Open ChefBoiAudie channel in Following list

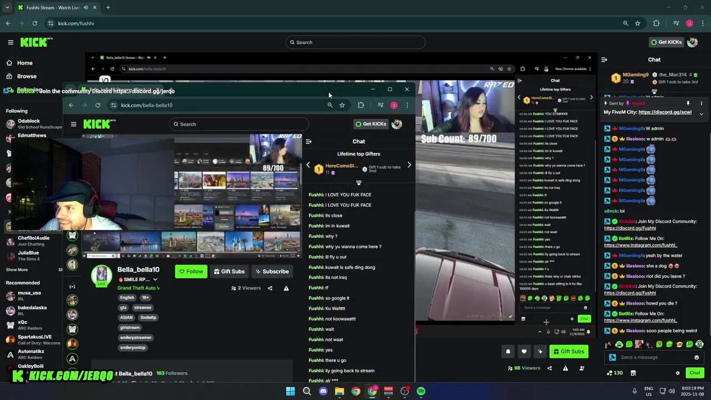[x=33, y=241]
